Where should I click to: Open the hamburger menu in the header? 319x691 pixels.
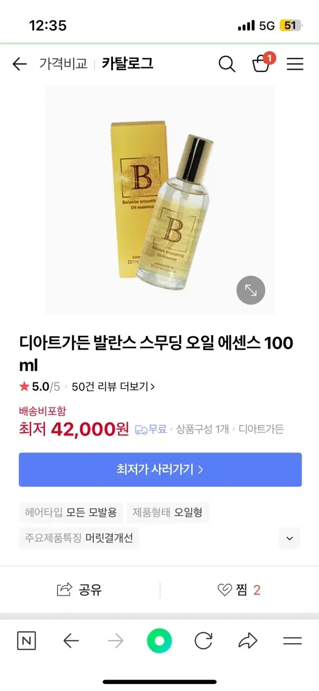(x=295, y=64)
